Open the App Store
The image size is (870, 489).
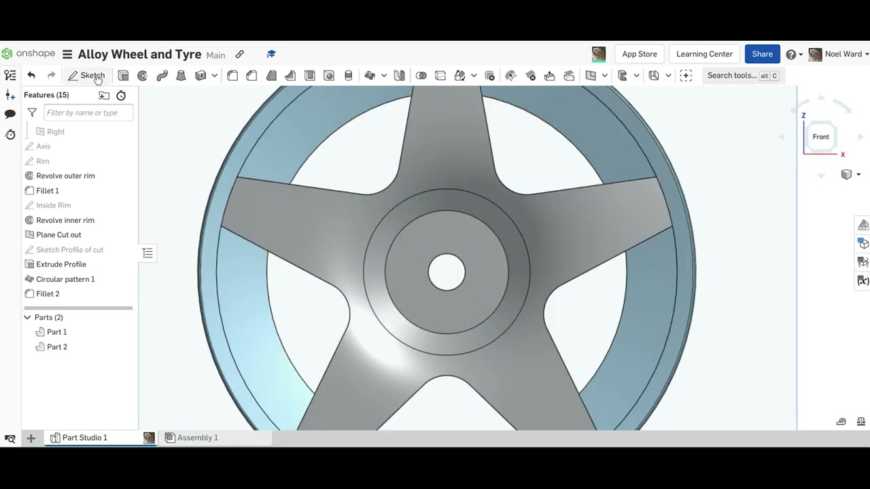(640, 54)
